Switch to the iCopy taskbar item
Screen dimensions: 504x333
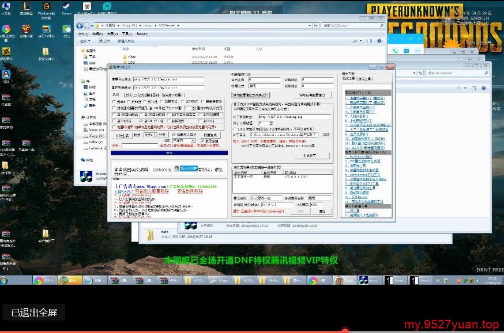point(220,281)
